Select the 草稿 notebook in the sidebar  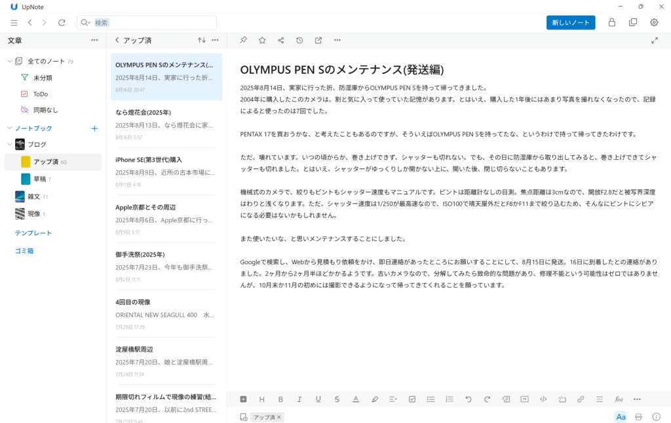[x=39, y=179]
